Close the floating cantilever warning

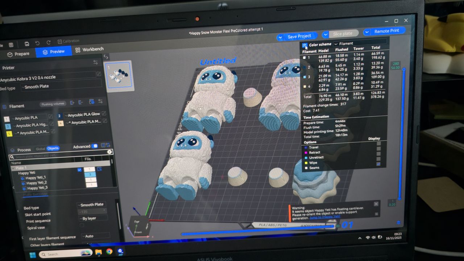tap(376, 204)
